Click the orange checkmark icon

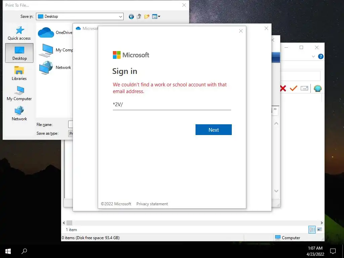(x=294, y=88)
